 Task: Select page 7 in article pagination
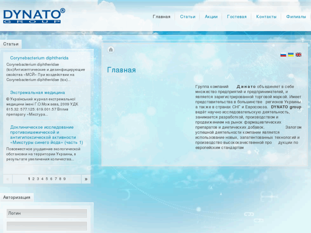pyautogui.click(x=56, y=179)
